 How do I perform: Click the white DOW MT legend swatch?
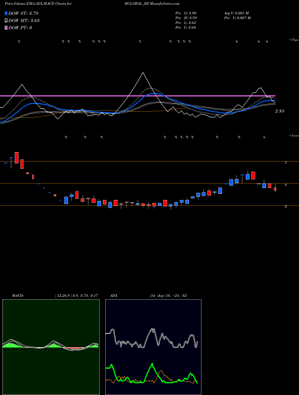pos(6,21)
